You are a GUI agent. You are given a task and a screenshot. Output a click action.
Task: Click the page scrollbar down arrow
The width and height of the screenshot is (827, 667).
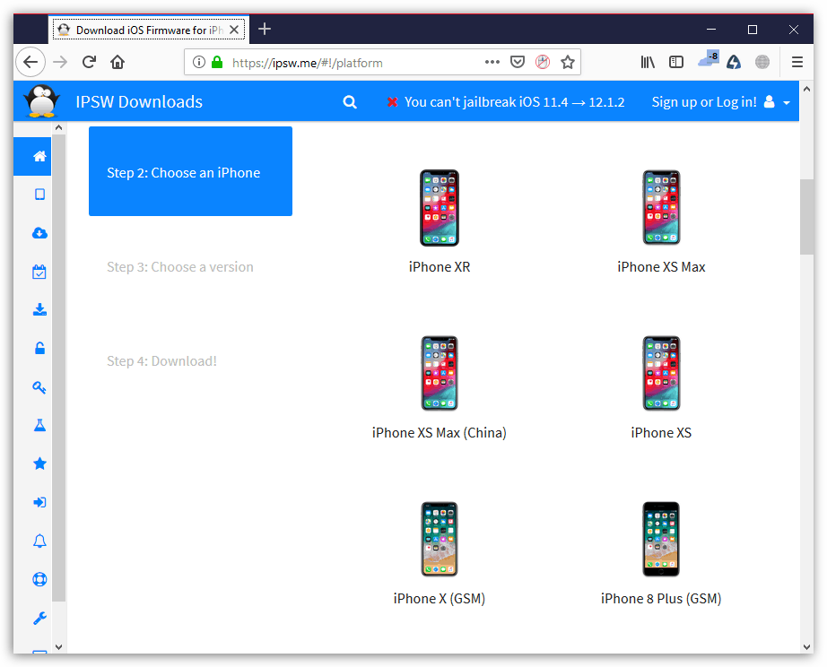806,647
